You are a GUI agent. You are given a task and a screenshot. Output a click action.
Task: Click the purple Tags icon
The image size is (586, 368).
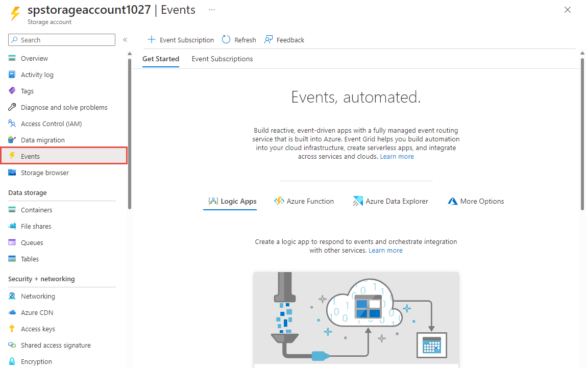(12, 91)
